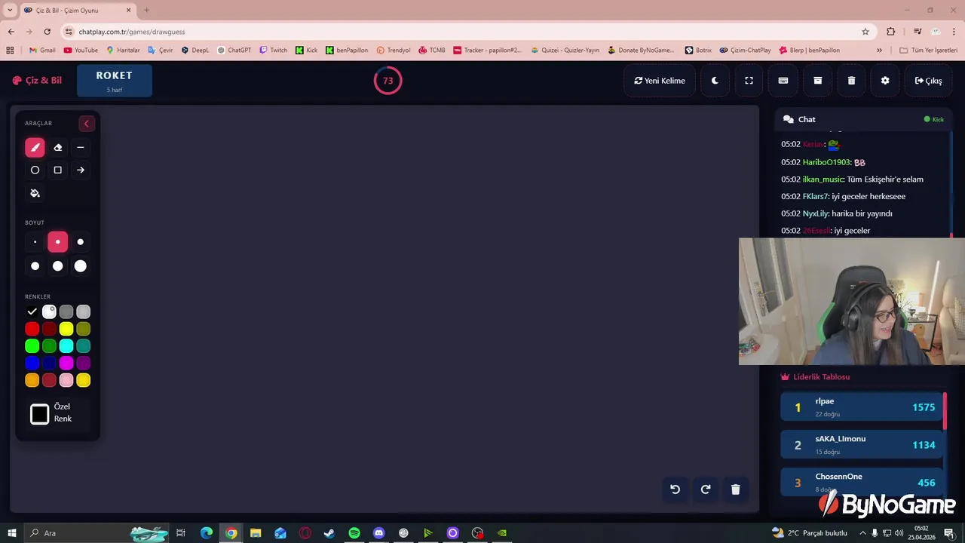The width and height of the screenshot is (965, 543).
Task: Choose the highlighted second brush size
Action: click(x=57, y=242)
